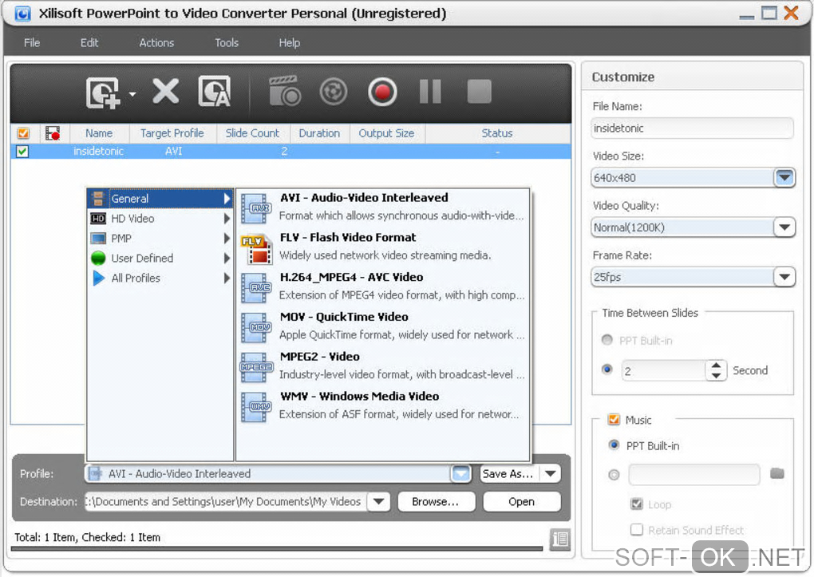Increase seconds with the stepper up arrow
The height and width of the screenshot is (577, 814).
coord(717,365)
